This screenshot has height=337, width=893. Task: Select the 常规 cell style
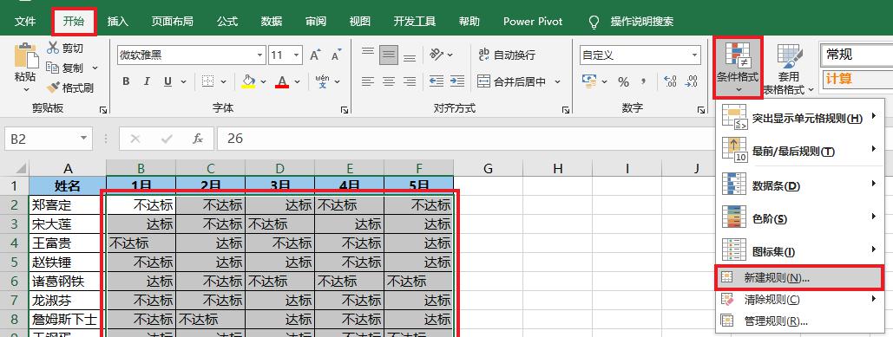tap(857, 55)
